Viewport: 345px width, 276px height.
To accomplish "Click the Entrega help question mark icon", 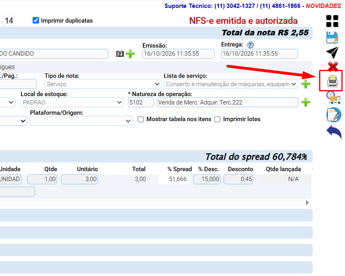I will pyautogui.click(x=250, y=45).
